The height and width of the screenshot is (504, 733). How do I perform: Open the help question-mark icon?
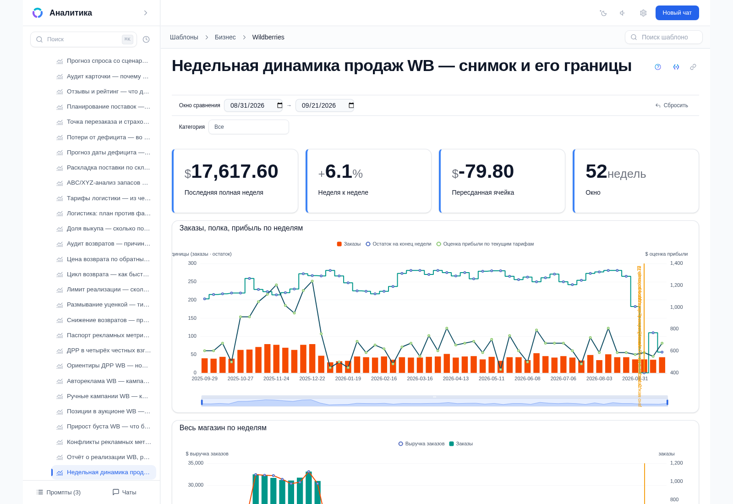pos(658,67)
